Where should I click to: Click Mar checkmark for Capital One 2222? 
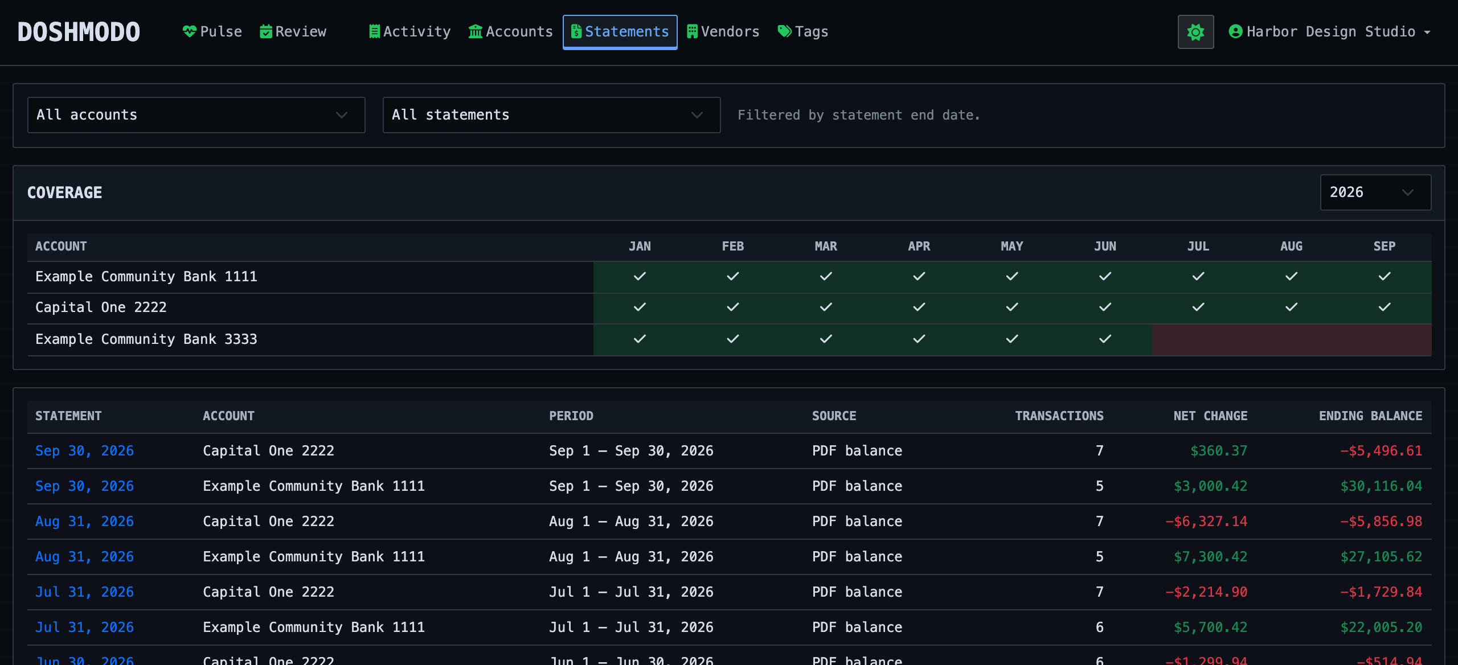[x=826, y=307]
